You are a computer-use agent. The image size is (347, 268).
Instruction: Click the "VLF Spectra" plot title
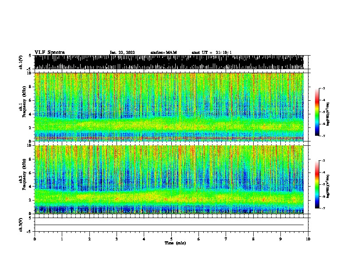50,53
